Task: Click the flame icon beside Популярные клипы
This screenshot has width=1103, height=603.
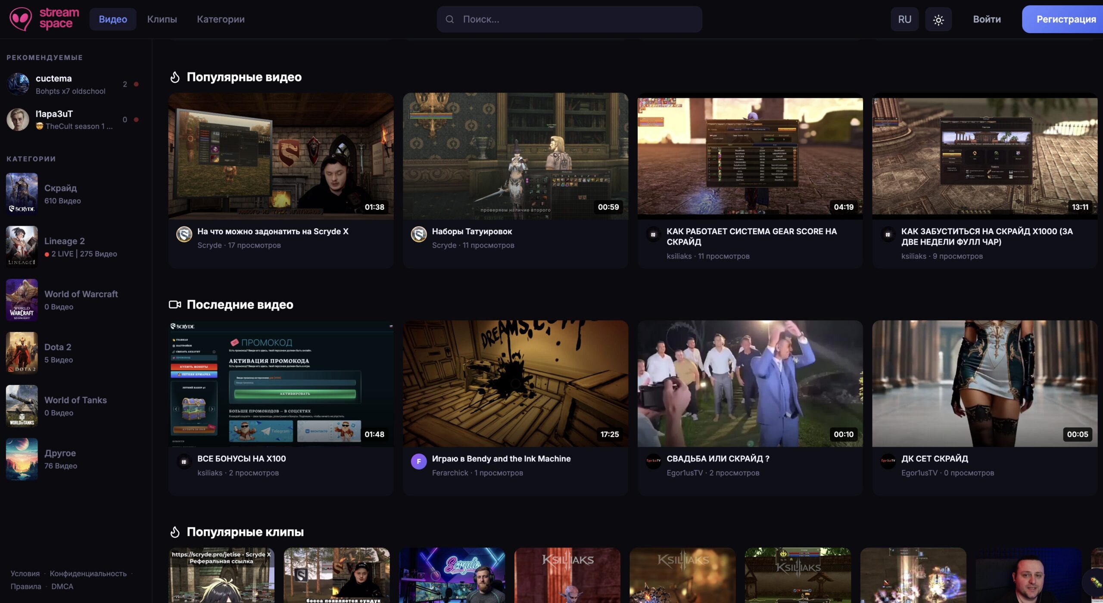Action: tap(174, 532)
